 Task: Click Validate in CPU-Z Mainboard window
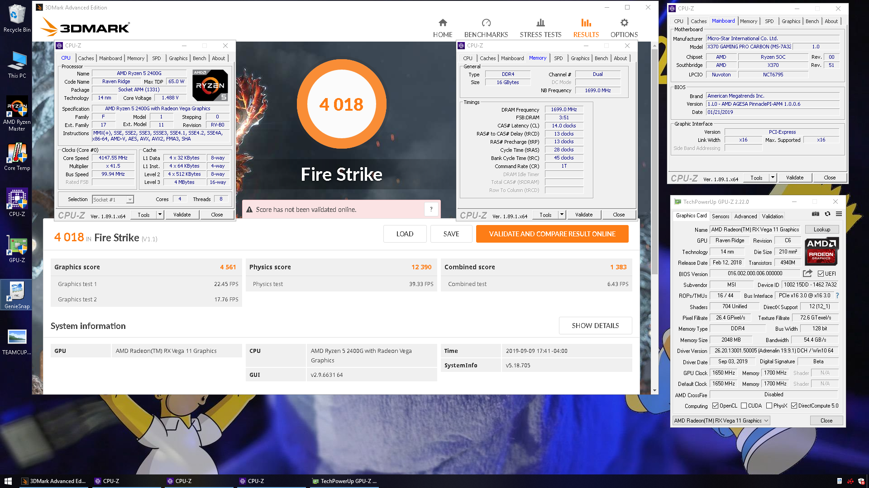pyautogui.click(x=795, y=178)
